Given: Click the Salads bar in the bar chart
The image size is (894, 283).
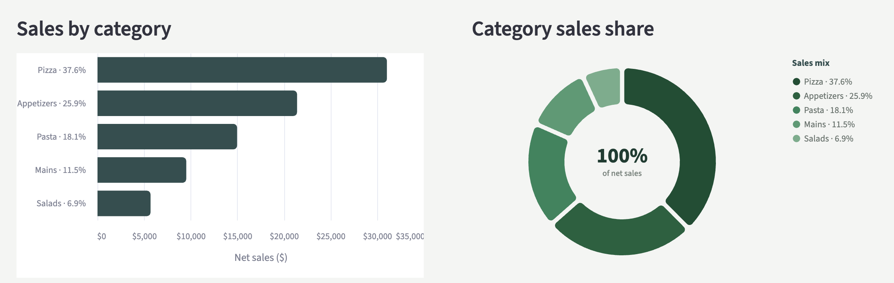Looking at the screenshot, I should click(124, 203).
